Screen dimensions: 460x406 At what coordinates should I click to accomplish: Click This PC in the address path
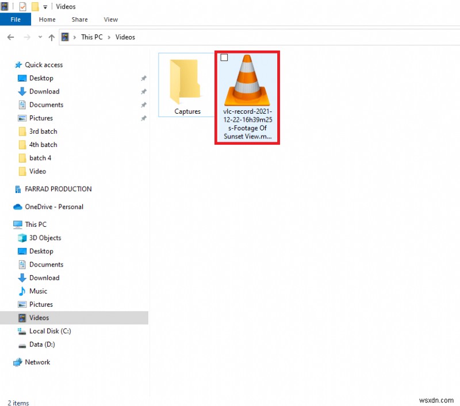92,37
